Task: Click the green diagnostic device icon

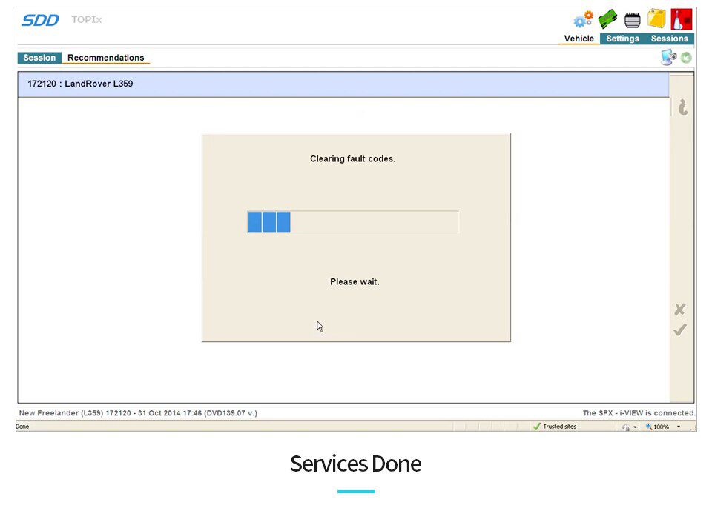Action: [x=608, y=19]
